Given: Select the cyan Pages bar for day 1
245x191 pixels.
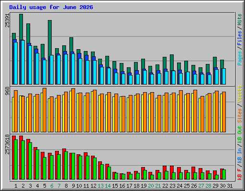Looking at the screenshot, I should (x=16, y=63).
